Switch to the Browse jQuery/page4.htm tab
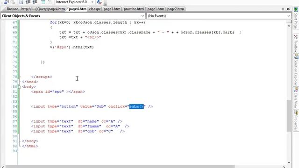This screenshot has height=168, width=299. point(36,9)
